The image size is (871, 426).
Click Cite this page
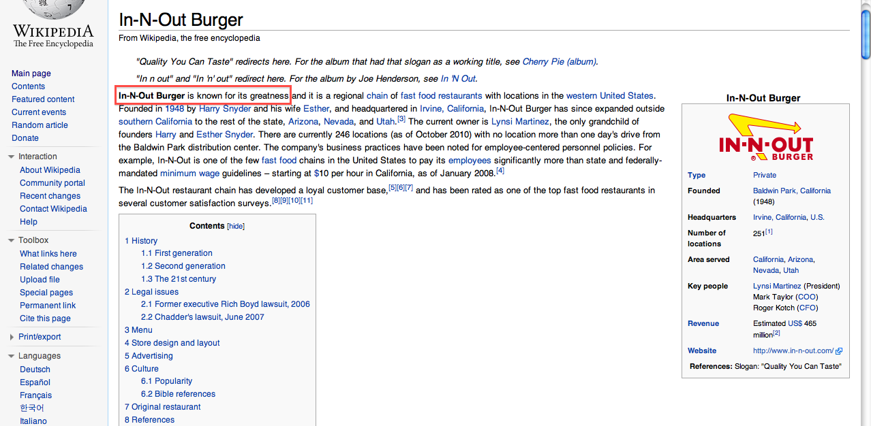point(45,318)
